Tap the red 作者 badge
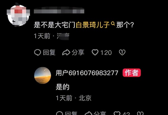This screenshot has height=115, width=168. click(132, 73)
